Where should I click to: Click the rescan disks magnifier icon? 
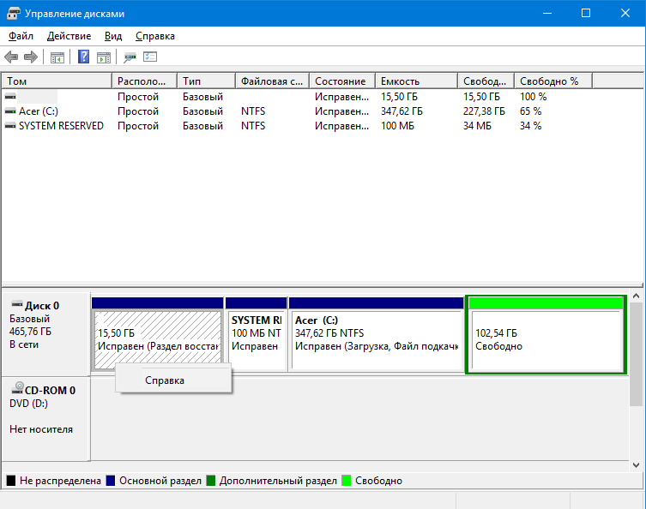(130, 57)
